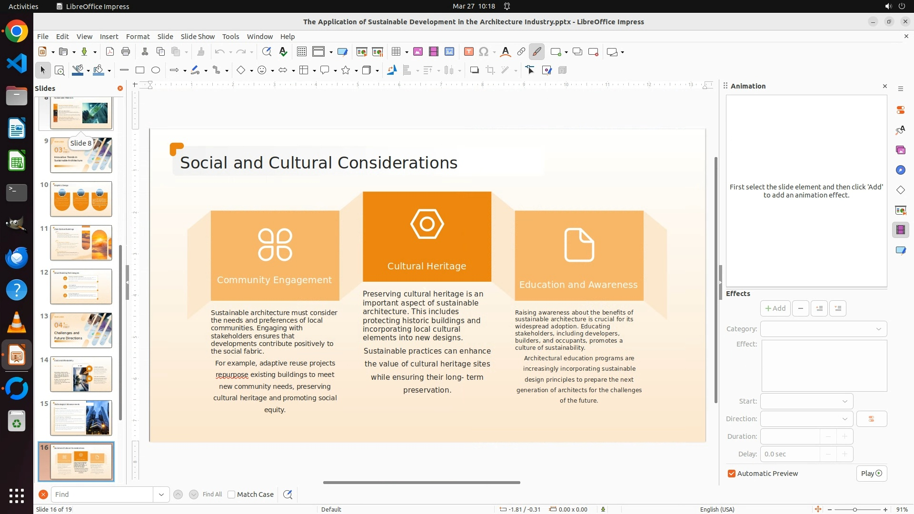
Task: Click the Print icon in toolbar
Action: pyautogui.click(x=126, y=52)
